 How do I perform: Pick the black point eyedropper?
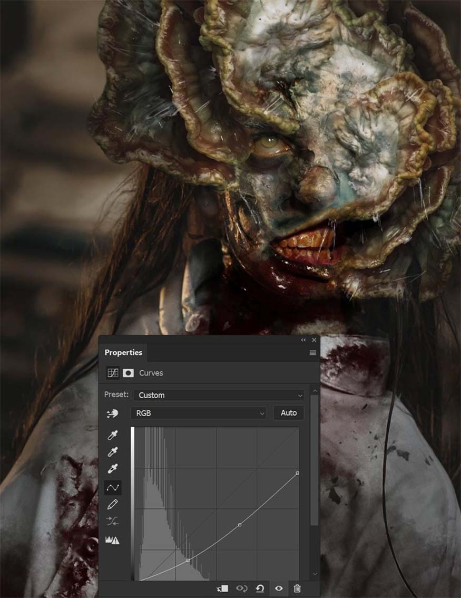[112, 435]
